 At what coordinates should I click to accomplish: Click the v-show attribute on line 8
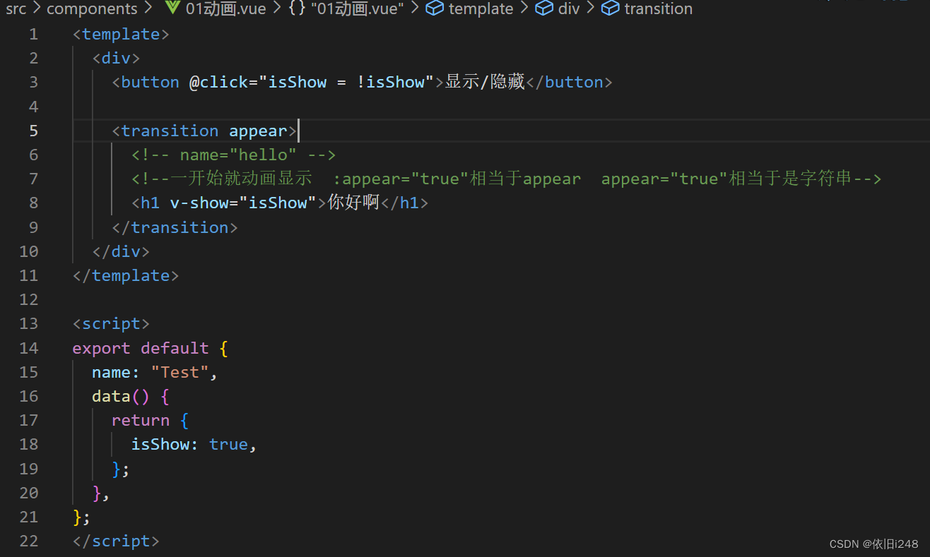pos(199,203)
